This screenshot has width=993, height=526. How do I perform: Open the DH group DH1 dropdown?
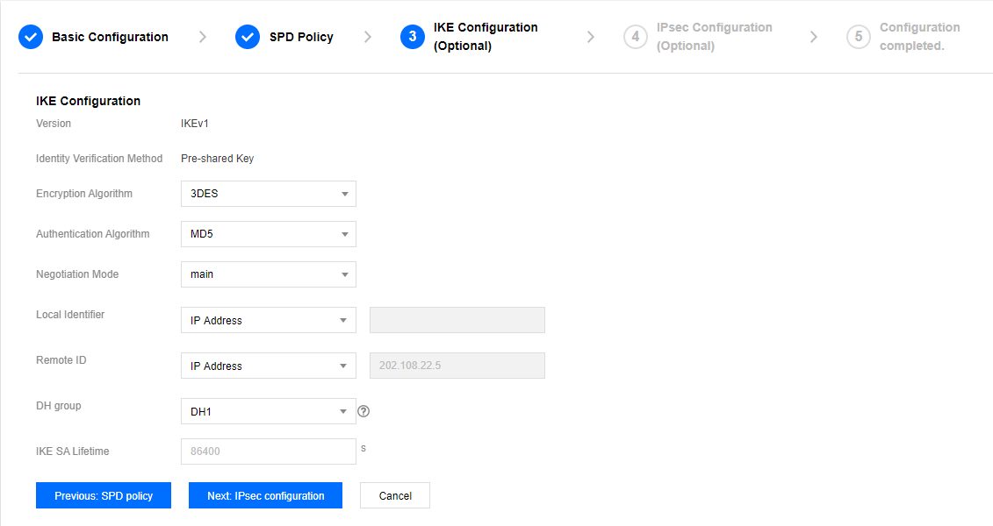click(269, 411)
